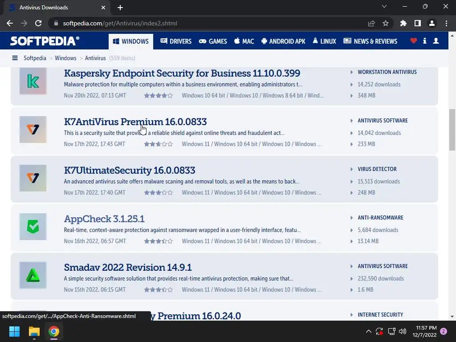This screenshot has width=456, height=342.
Task: Click the Windows breadcrumb link
Action: [x=66, y=58]
